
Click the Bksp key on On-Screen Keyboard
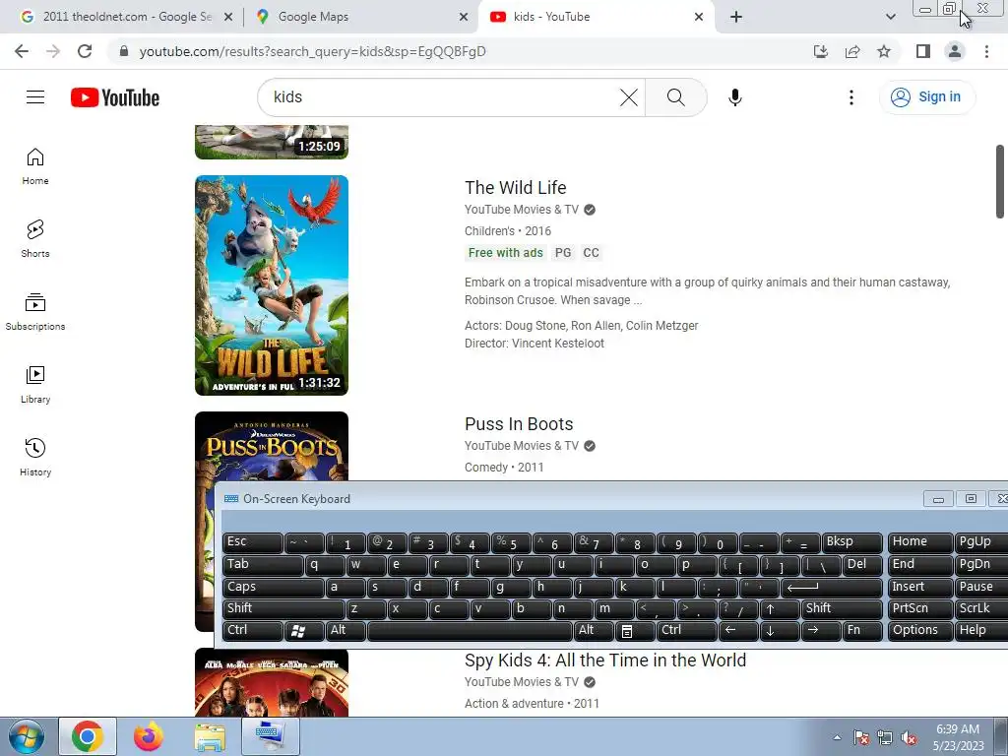coord(851,542)
